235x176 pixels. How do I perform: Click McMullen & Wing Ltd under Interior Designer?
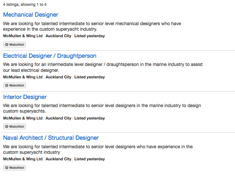[23, 118]
